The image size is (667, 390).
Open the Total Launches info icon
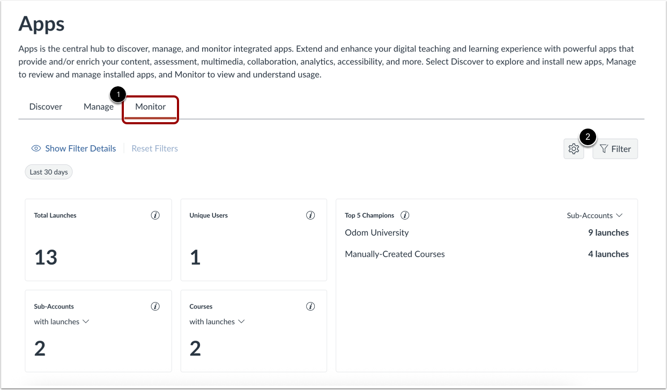click(155, 215)
